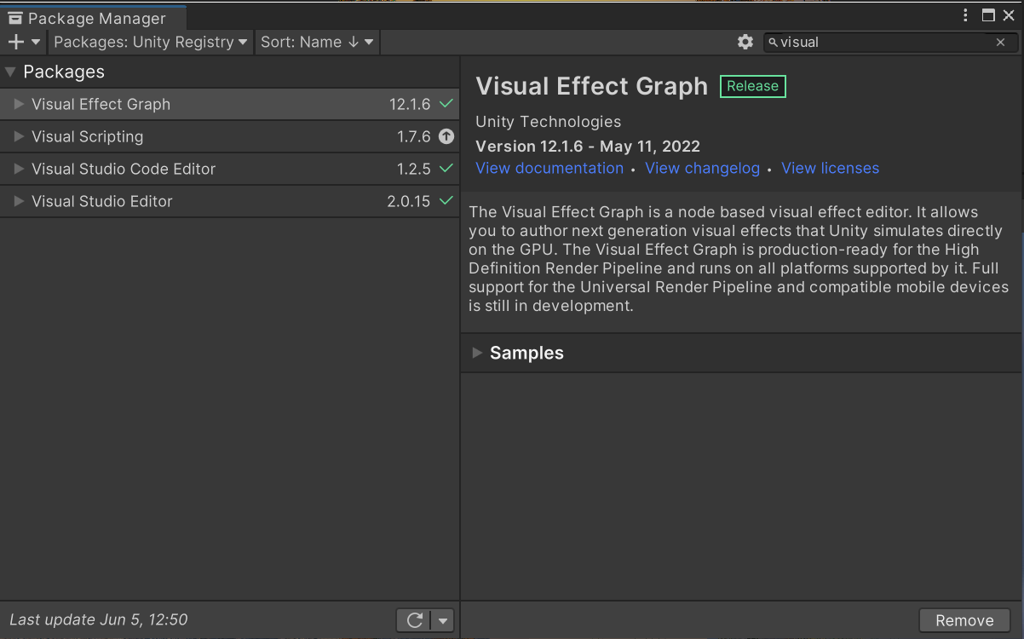
Task: Expand versions arrow for Visual Studio Editor
Action: [20, 201]
